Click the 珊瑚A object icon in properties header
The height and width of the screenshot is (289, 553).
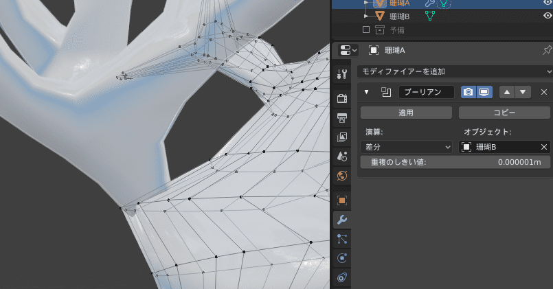pos(373,50)
